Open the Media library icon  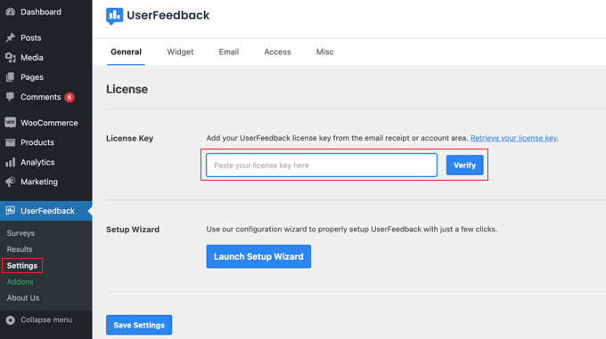click(11, 58)
